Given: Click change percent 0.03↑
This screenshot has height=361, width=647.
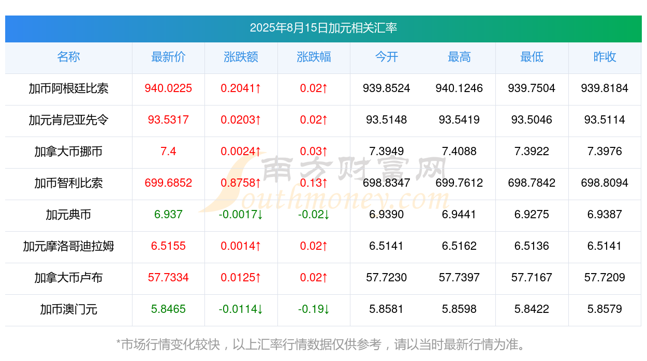Looking at the screenshot, I should 314,152.
